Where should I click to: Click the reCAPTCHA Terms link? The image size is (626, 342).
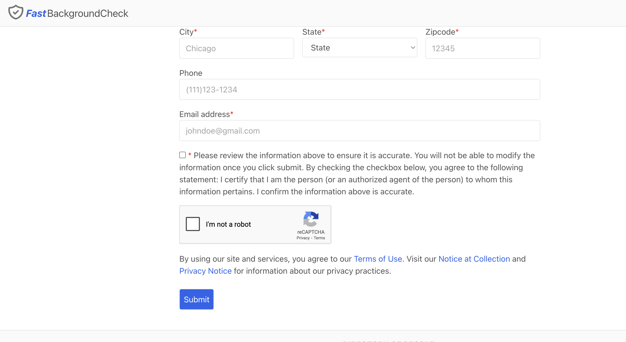point(319,238)
